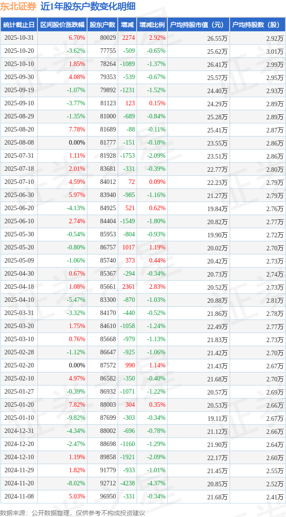This screenshot has height=517, width=286.
Task: Select the 3.01万 average shares cell
Action: [275, 51]
